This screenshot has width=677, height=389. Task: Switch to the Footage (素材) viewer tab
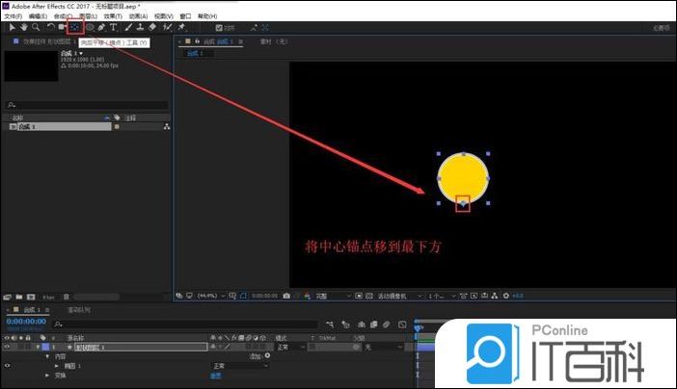click(273, 41)
